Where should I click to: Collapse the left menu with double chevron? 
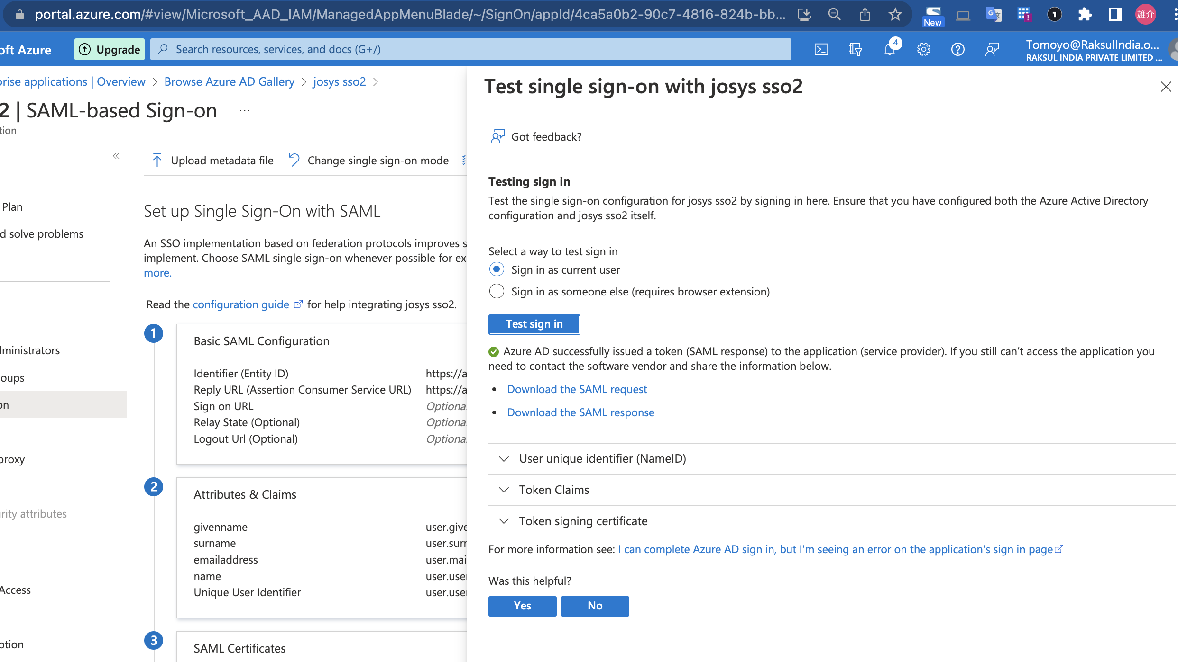tap(116, 156)
